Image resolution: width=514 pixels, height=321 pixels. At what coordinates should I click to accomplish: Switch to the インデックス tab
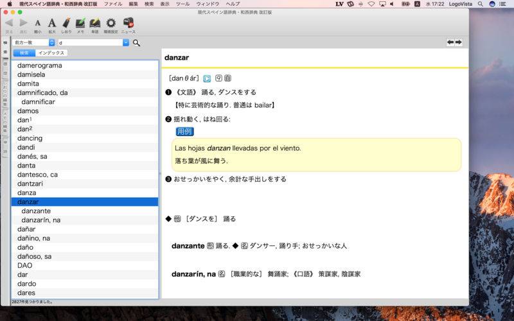[51, 53]
